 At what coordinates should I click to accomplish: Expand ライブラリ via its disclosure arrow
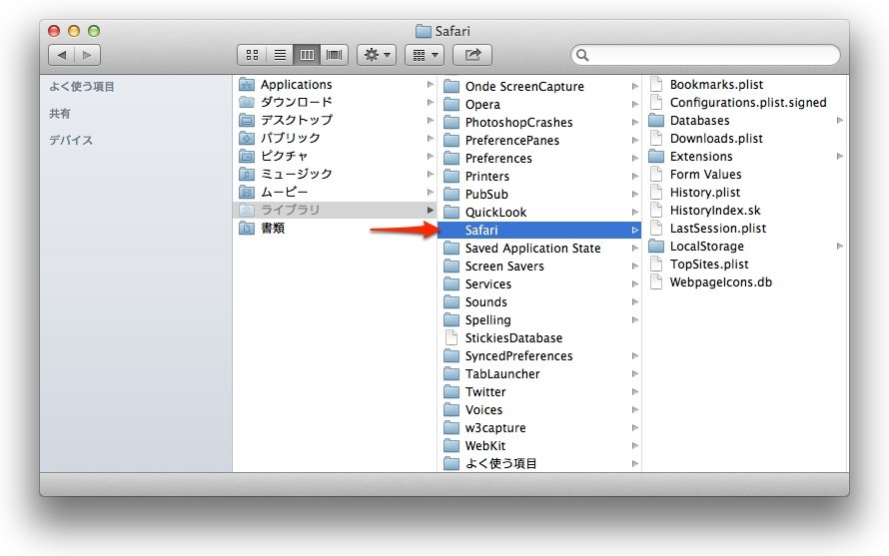point(431,211)
